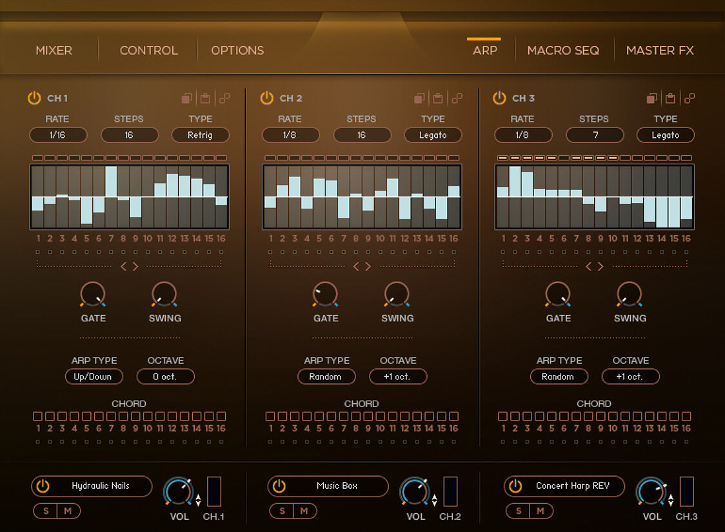Disable the Music Box layer power button

pyautogui.click(x=279, y=486)
